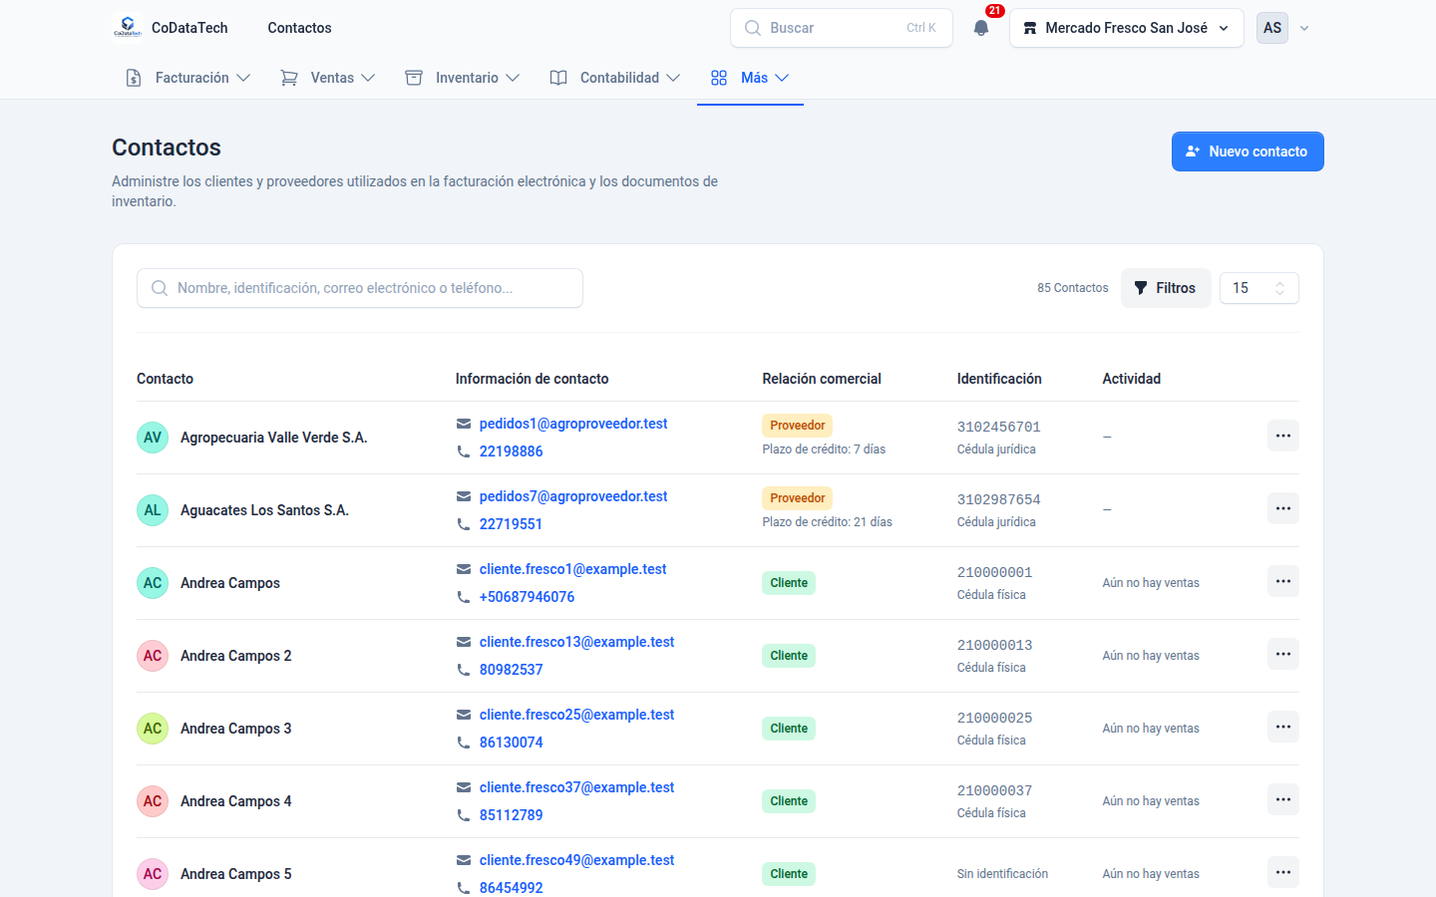The image size is (1436, 897).
Task: Click the CoDataTech brand name
Action: point(189,28)
